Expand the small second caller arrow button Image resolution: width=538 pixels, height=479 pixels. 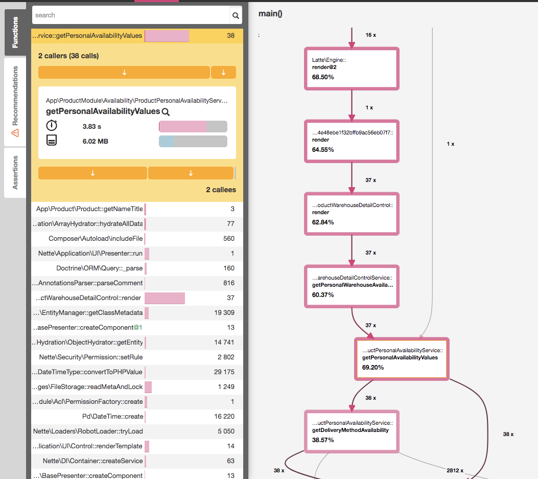click(223, 73)
